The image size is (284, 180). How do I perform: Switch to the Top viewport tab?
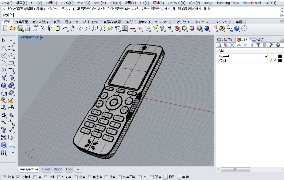pyautogui.click(x=69, y=169)
